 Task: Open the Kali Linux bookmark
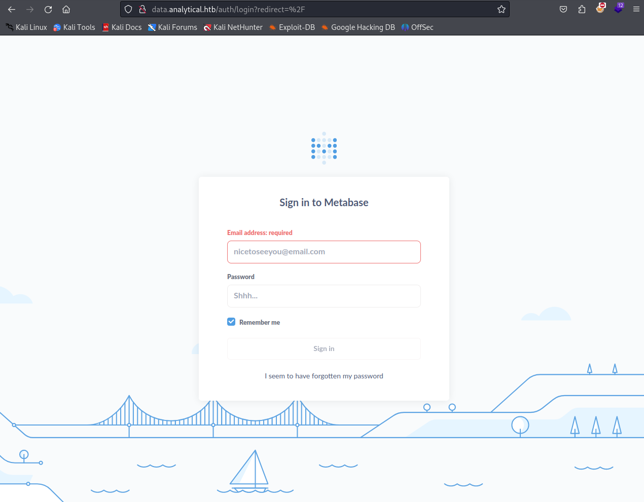26,27
